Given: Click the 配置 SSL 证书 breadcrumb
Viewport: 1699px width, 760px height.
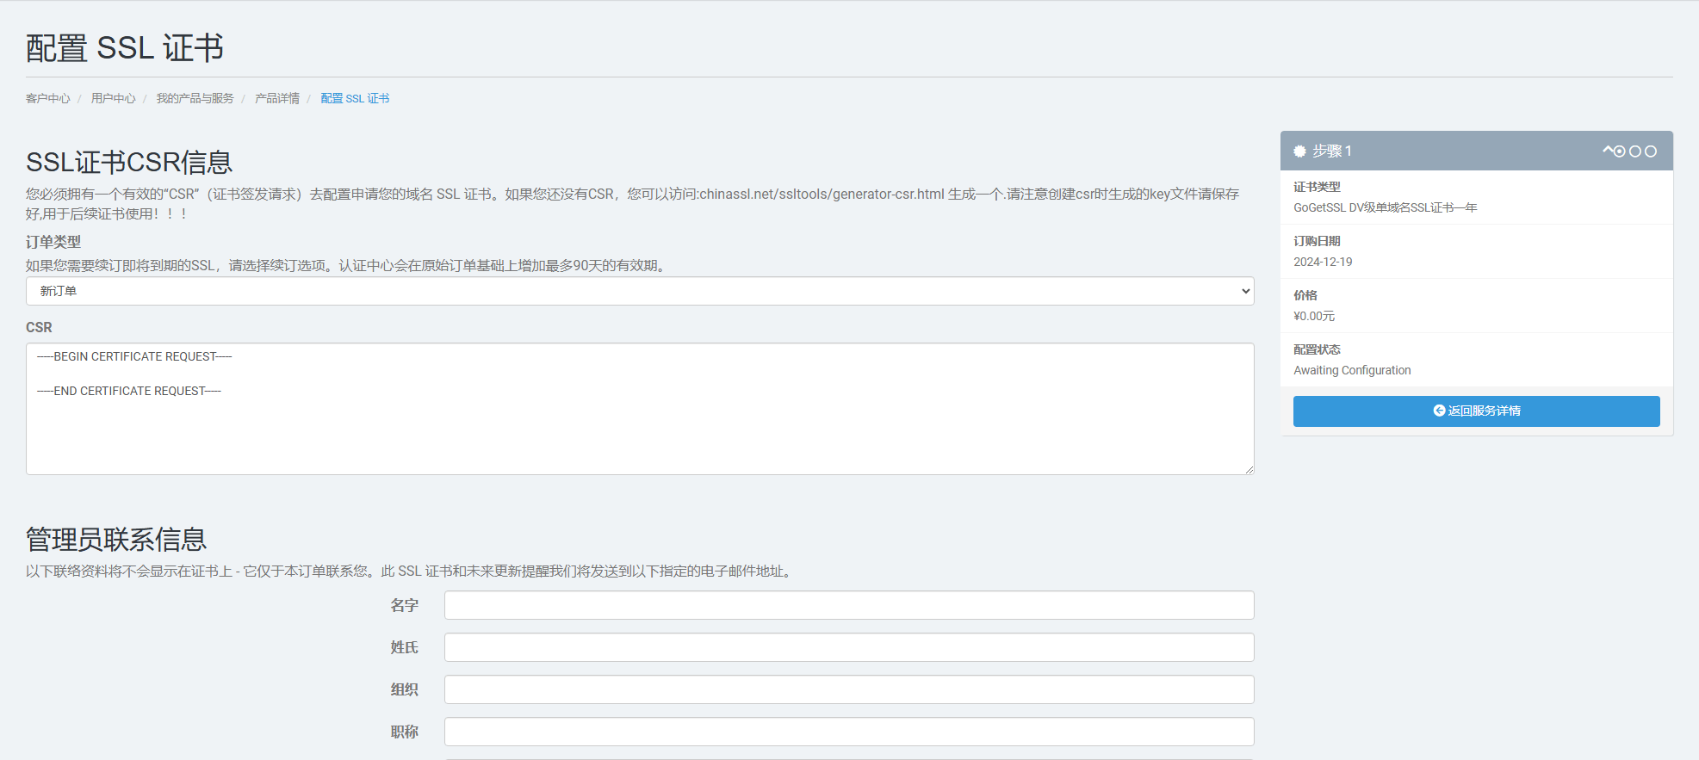Looking at the screenshot, I should tap(355, 98).
